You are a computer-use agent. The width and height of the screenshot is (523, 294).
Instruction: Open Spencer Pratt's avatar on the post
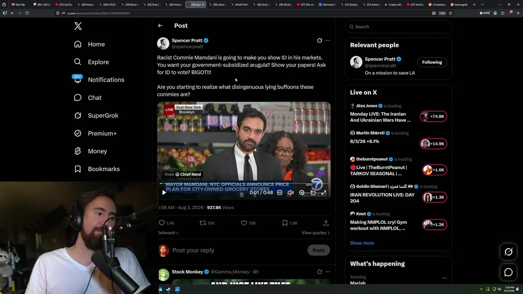[163, 43]
